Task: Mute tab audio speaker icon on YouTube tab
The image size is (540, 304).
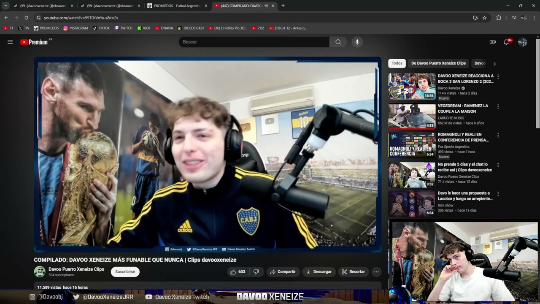Action: pyautogui.click(x=266, y=6)
